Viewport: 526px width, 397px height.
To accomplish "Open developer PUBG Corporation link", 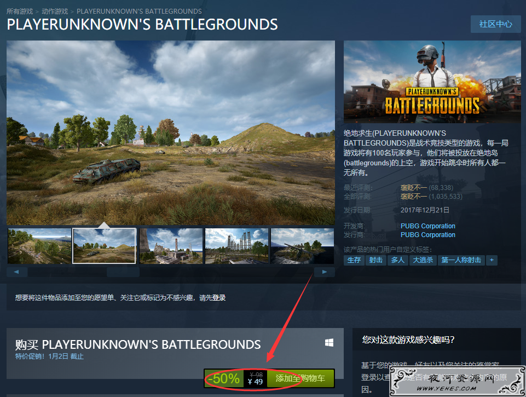I will pyautogui.click(x=427, y=226).
